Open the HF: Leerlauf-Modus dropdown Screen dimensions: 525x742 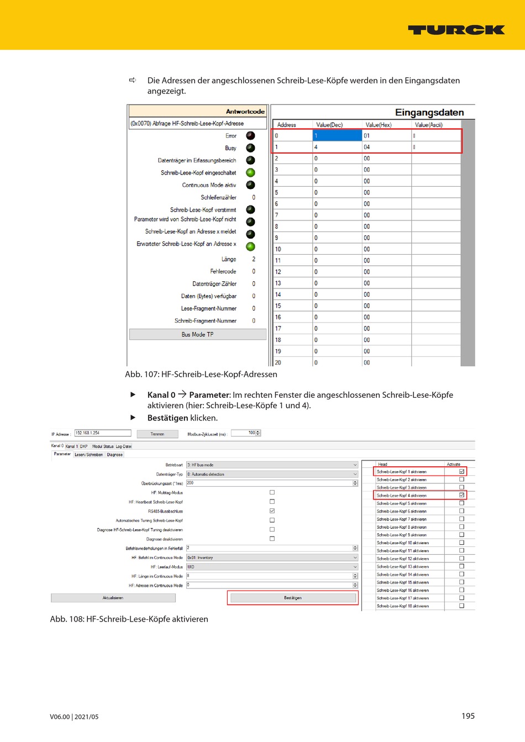(272, 567)
